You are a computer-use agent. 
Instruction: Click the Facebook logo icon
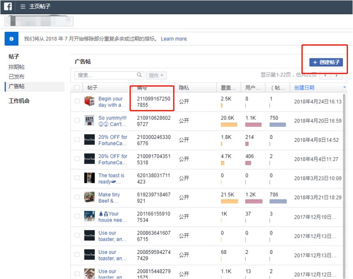point(8,6)
